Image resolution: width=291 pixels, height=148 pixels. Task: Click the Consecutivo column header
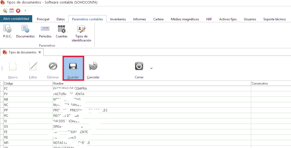tap(271, 83)
